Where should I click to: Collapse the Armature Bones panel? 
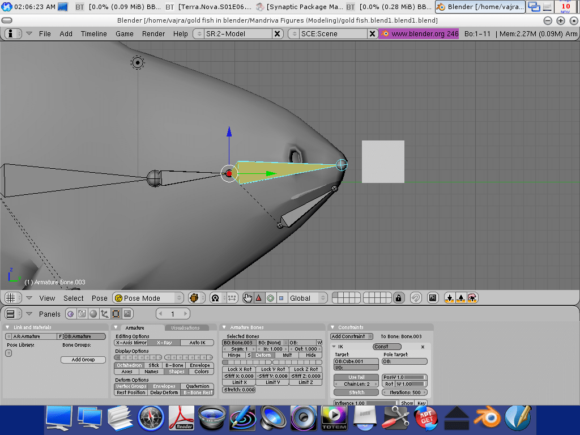click(x=225, y=327)
